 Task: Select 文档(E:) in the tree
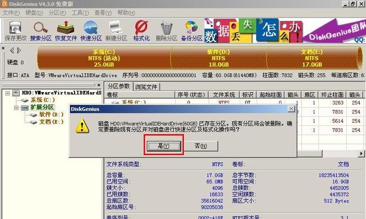51,122
